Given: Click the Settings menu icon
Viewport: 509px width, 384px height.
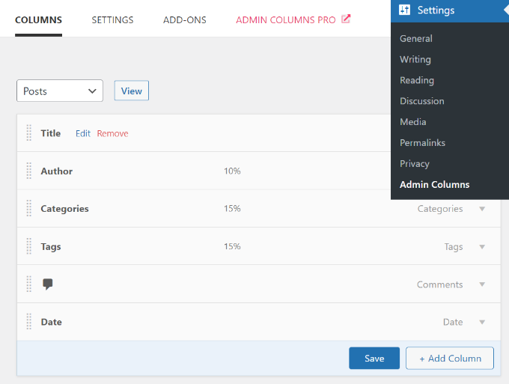Looking at the screenshot, I should (x=405, y=10).
